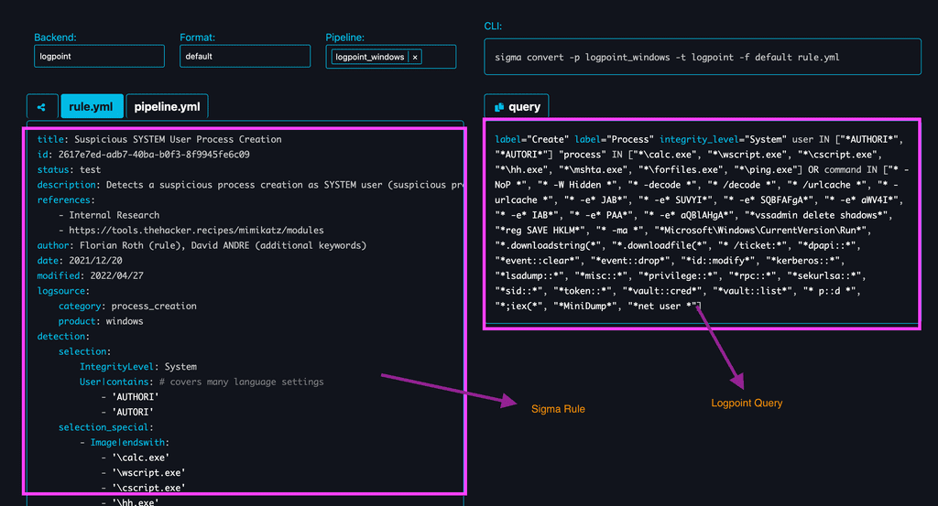Image resolution: width=938 pixels, height=506 pixels.
Task: Click the orange 'Logpoint Query' annotation label
Action: click(747, 403)
